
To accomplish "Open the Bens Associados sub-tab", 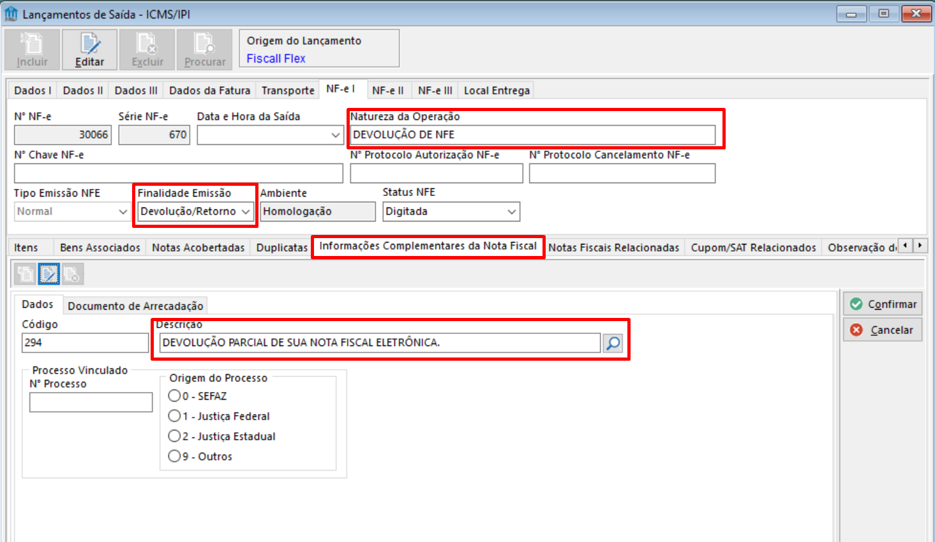I will point(100,248).
